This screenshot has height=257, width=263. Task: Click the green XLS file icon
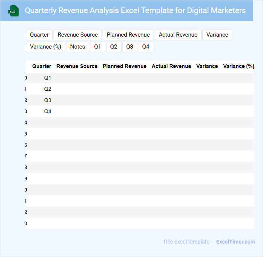point(13,11)
